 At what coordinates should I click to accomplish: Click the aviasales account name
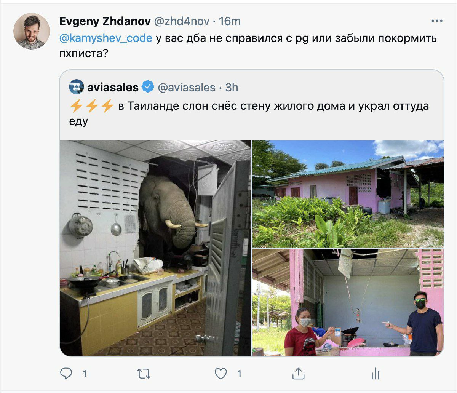tap(113, 88)
